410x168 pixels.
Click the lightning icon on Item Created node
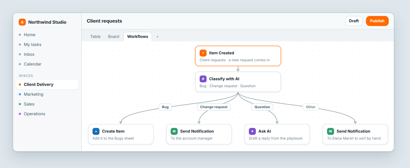(203, 53)
